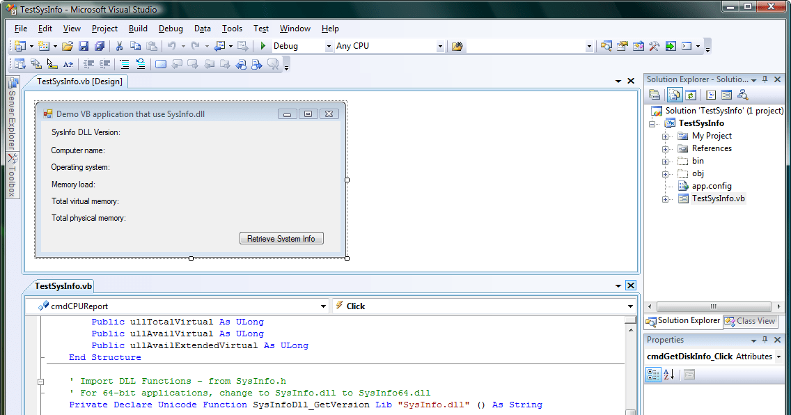791x415 pixels.
Task: Click Show All Files in Solution Explorer
Action: click(674, 93)
